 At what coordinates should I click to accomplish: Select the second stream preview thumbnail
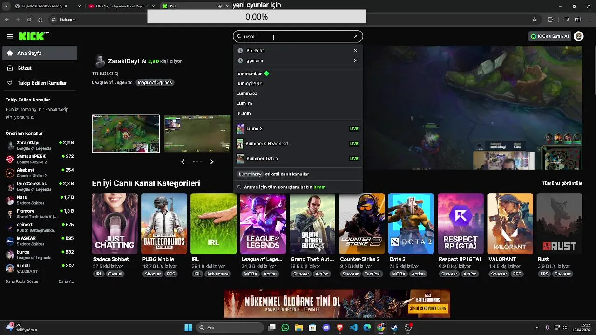[x=197, y=134]
